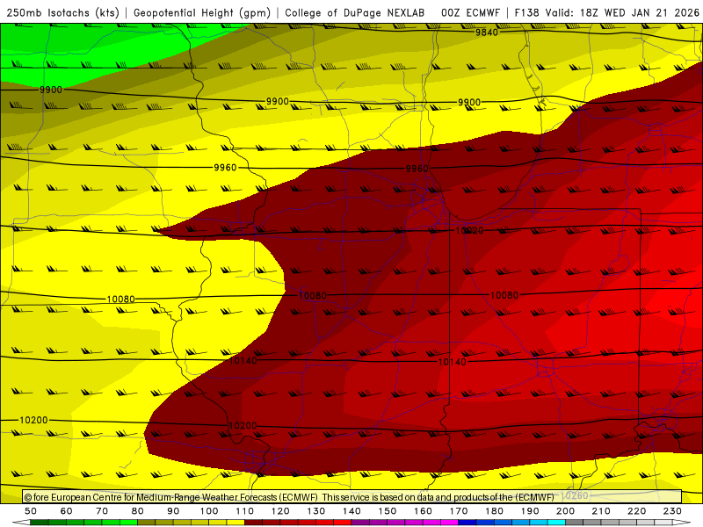Click the "00Z ECMWF" model run text
703x527 pixels.
tap(470, 12)
